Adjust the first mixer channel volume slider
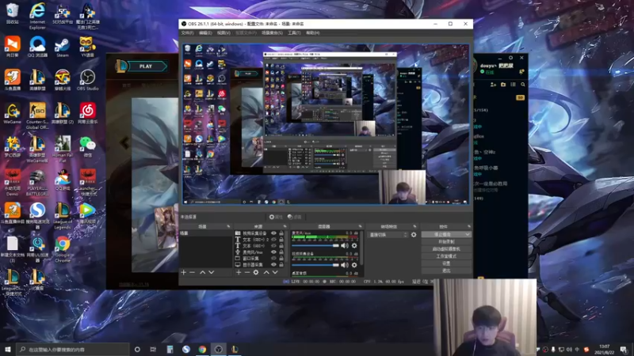The height and width of the screenshot is (356, 634). [x=315, y=245]
